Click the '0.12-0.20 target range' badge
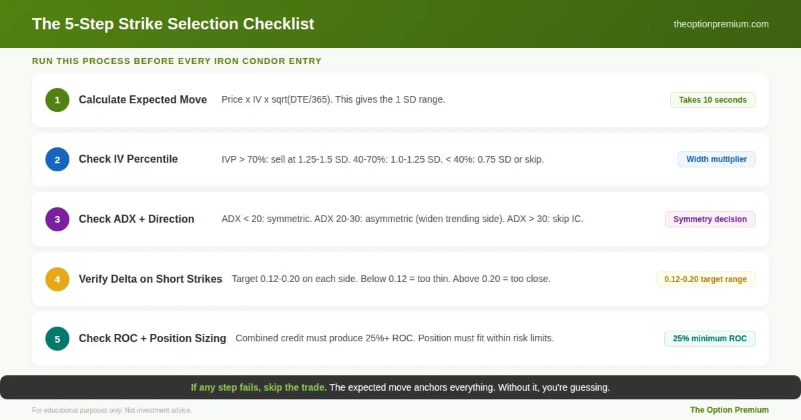This screenshot has height=420, width=801. pyautogui.click(x=706, y=279)
